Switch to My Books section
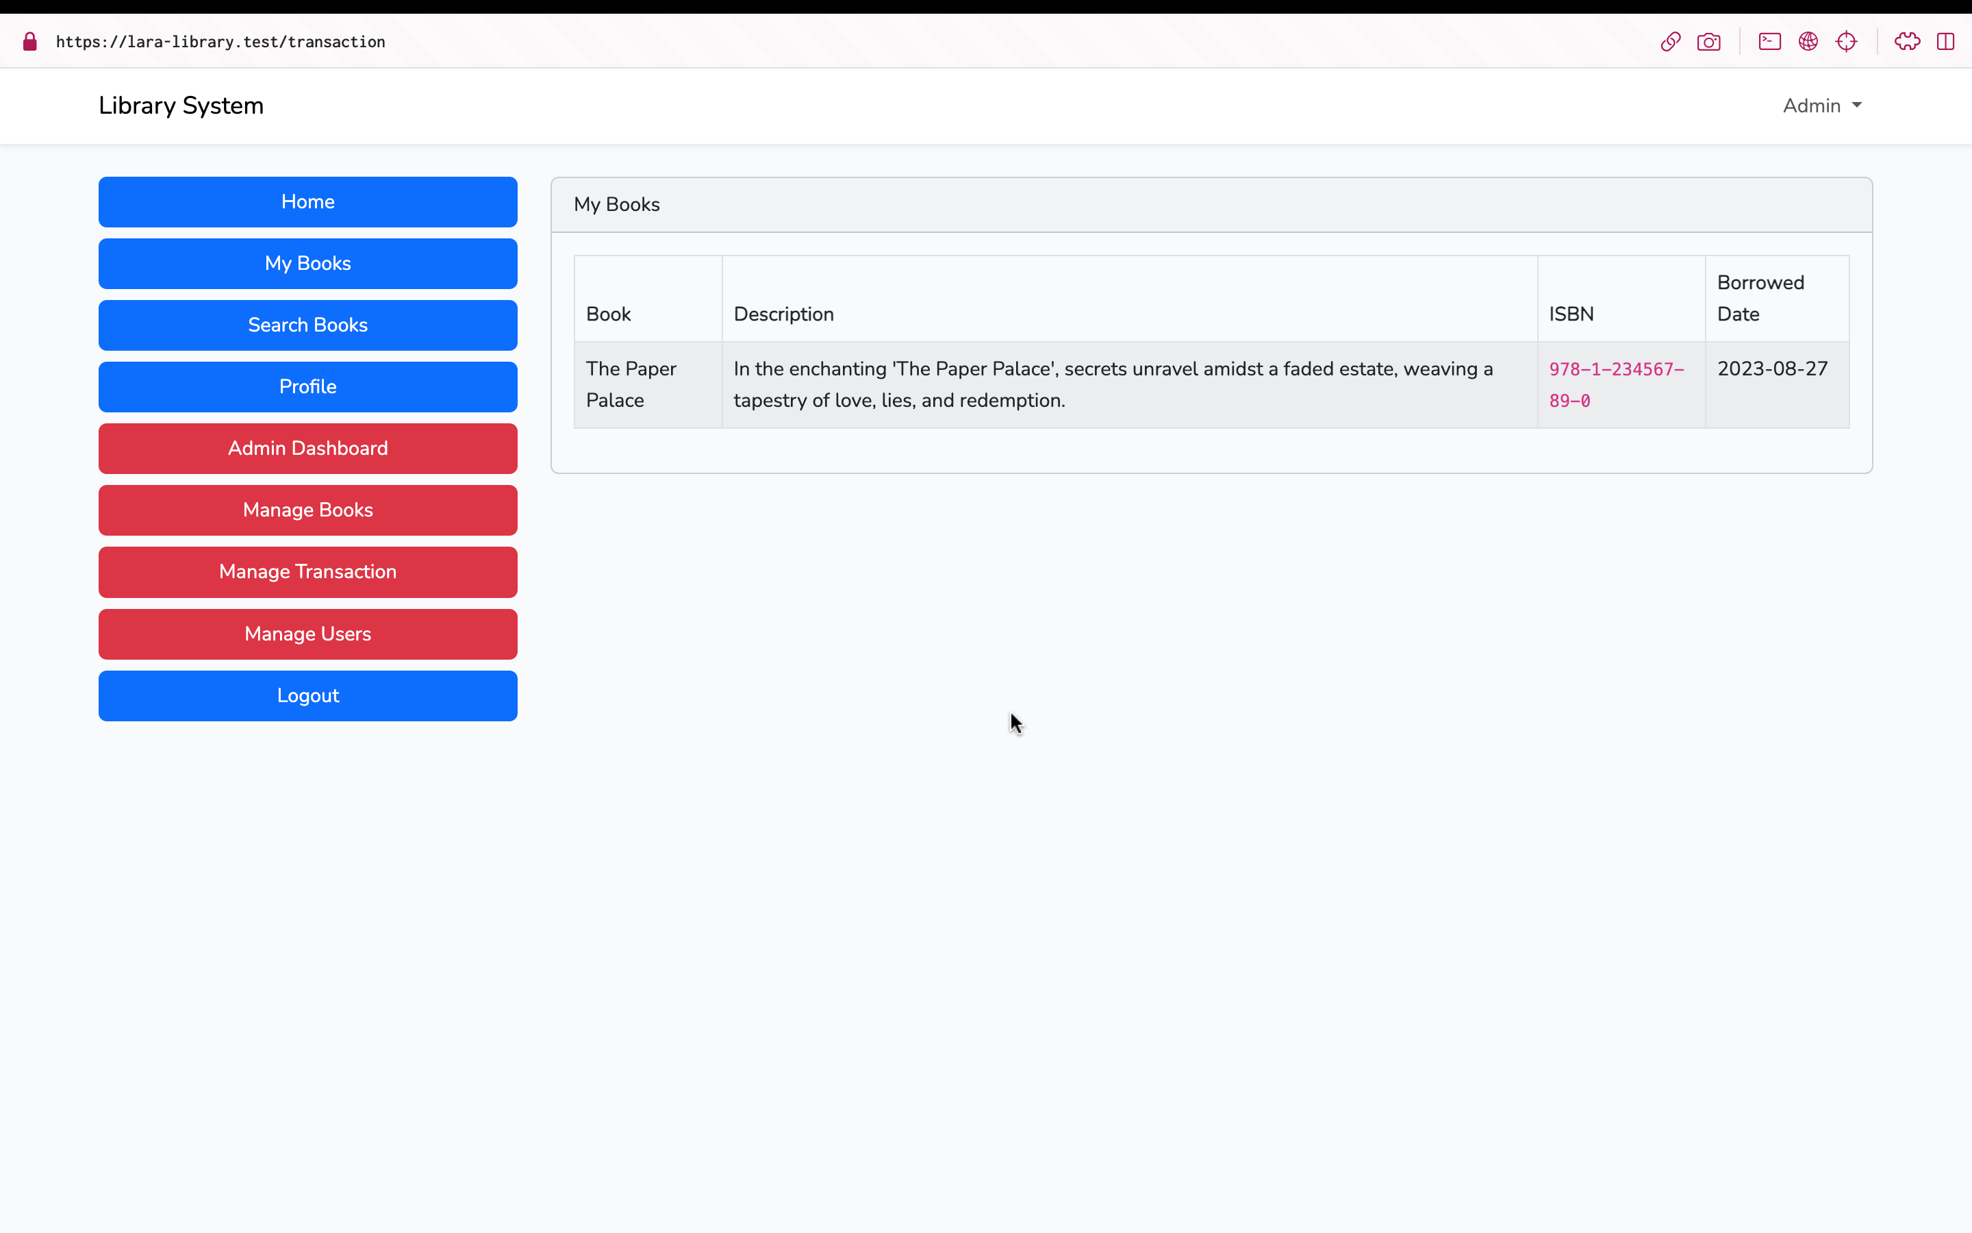The image size is (1972, 1233). (307, 262)
